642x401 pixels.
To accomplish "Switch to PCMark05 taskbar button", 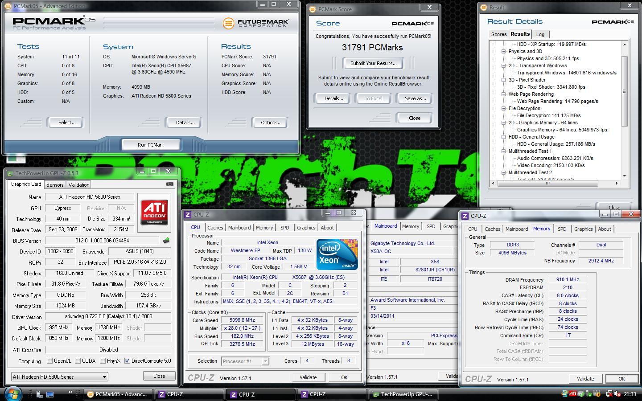I will [118, 394].
